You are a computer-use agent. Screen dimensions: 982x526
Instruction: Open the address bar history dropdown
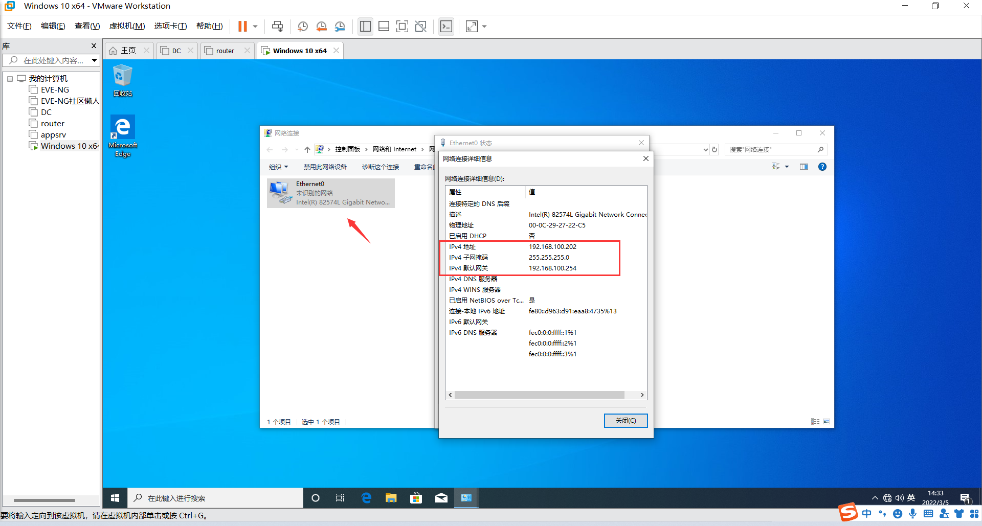[x=705, y=150]
